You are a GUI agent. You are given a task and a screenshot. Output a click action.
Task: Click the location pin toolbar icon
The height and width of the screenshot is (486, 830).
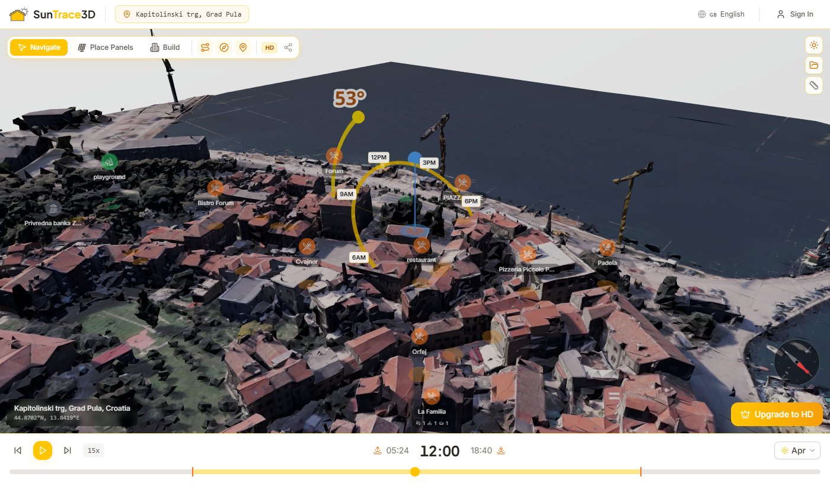point(243,47)
